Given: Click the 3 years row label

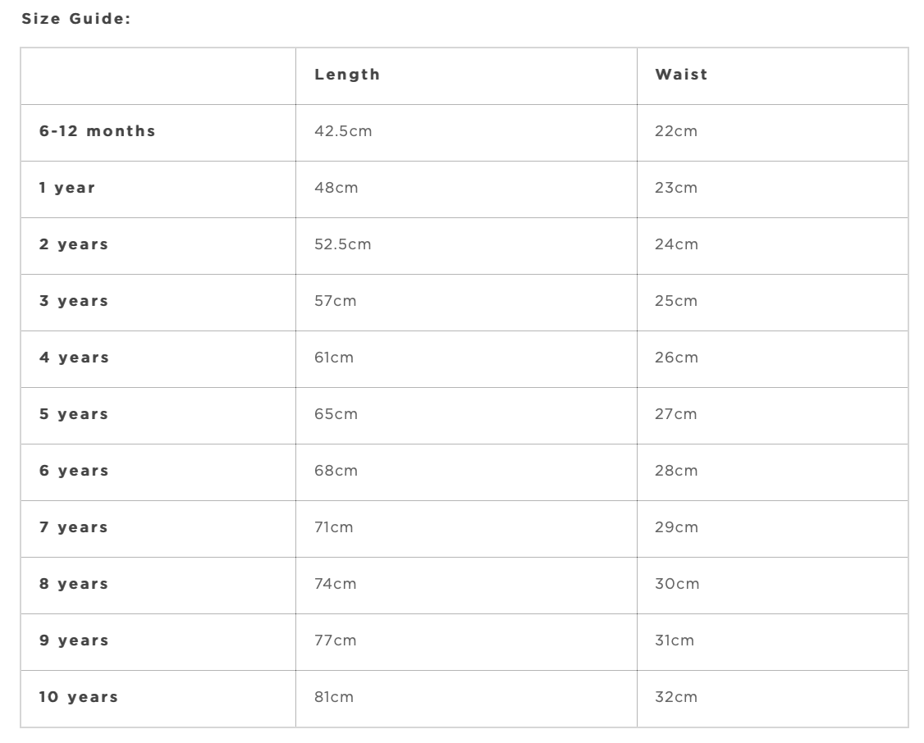Looking at the screenshot, I should click(x=74, y=301).
